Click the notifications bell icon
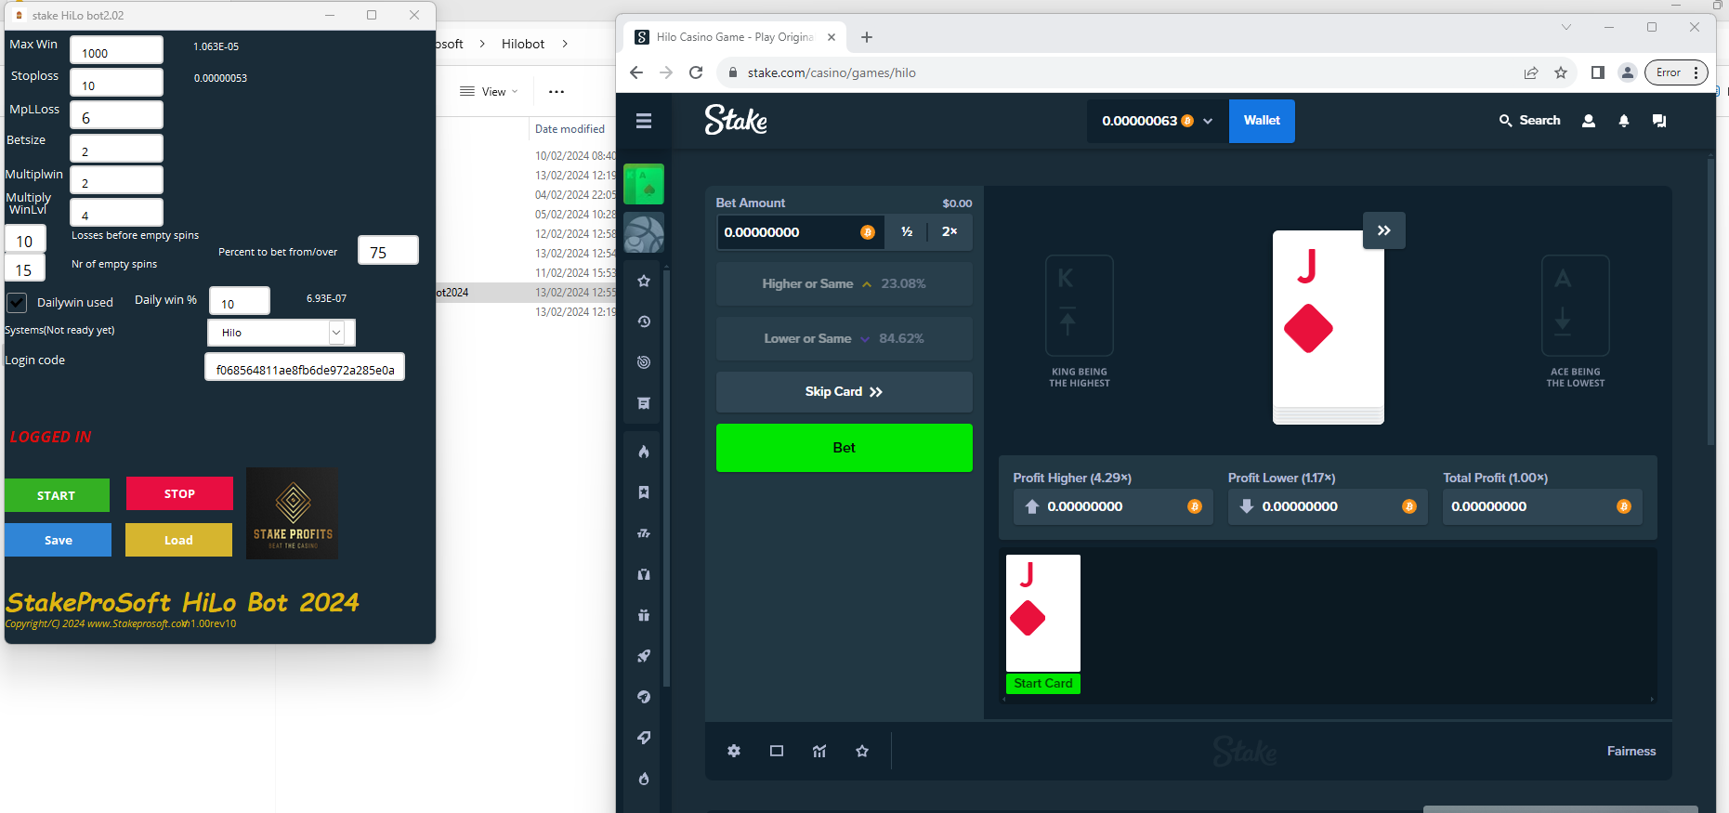This screenshot has width=1729, height=813. tap(1624, 121)
